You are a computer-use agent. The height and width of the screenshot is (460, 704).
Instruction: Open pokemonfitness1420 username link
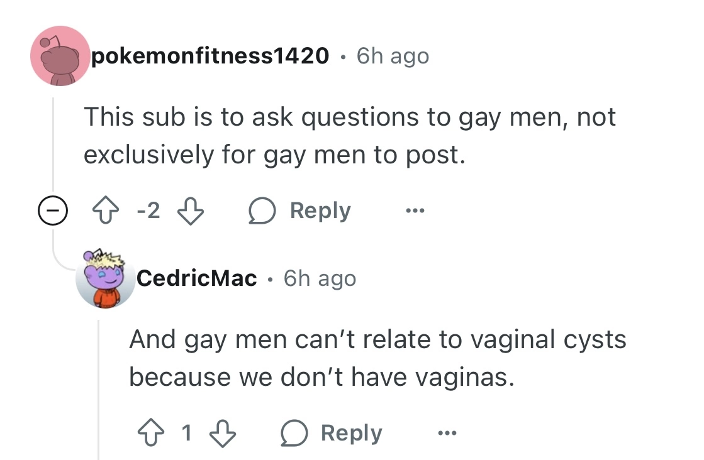coord(210,56)
